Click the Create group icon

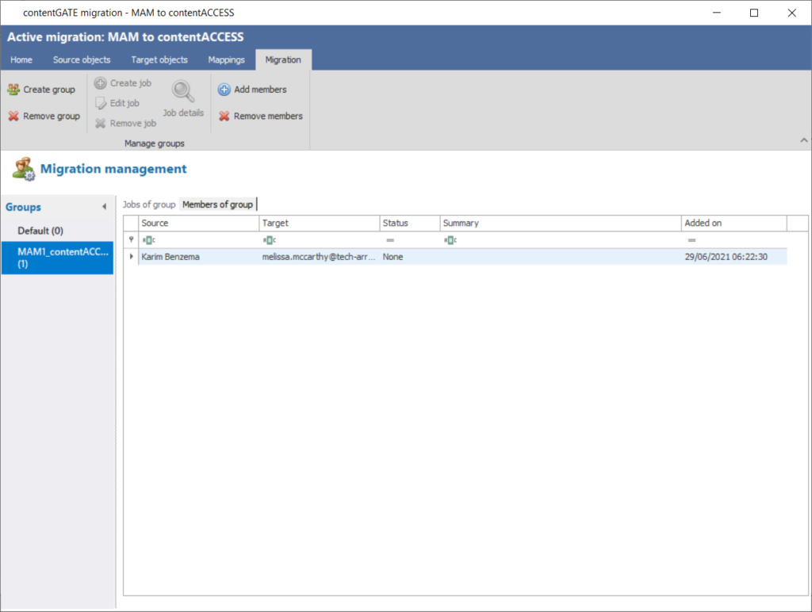13,90
